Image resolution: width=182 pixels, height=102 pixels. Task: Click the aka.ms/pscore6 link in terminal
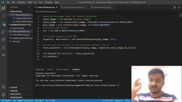tap(90, 80)
